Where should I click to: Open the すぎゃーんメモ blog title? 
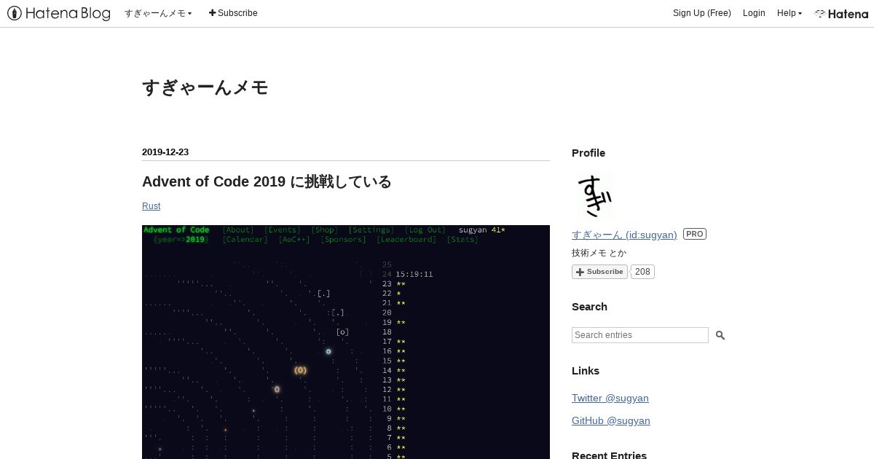click(205, 87)
